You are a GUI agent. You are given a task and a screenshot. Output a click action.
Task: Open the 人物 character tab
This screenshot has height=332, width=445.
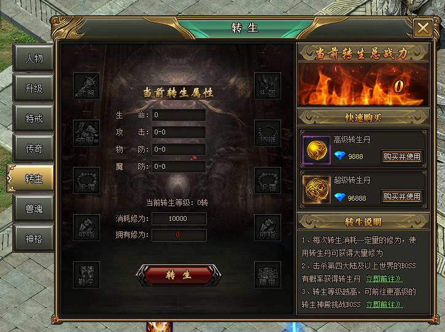click(34, 58)
